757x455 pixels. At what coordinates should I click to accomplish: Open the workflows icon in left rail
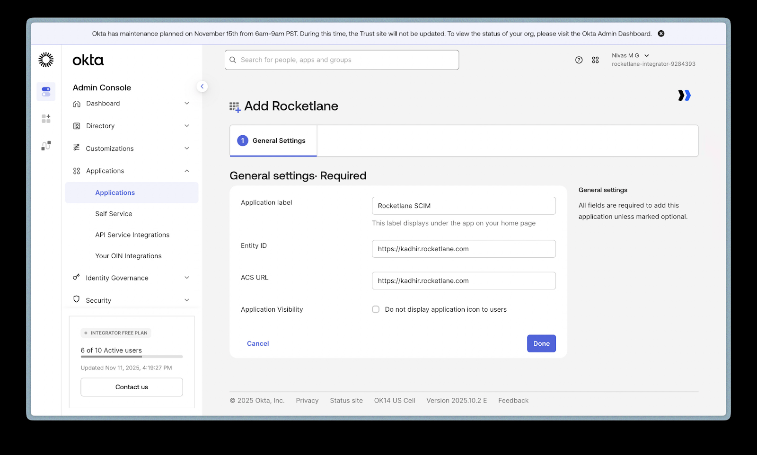(46, 146)
